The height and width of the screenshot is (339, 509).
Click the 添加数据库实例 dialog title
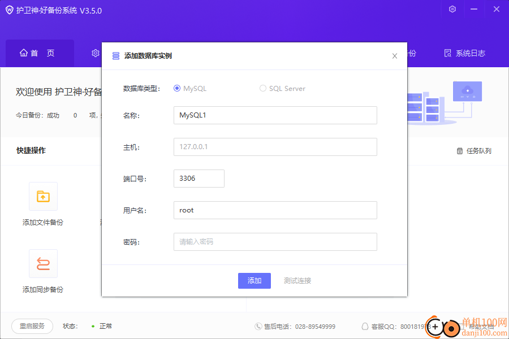point(148,56)
